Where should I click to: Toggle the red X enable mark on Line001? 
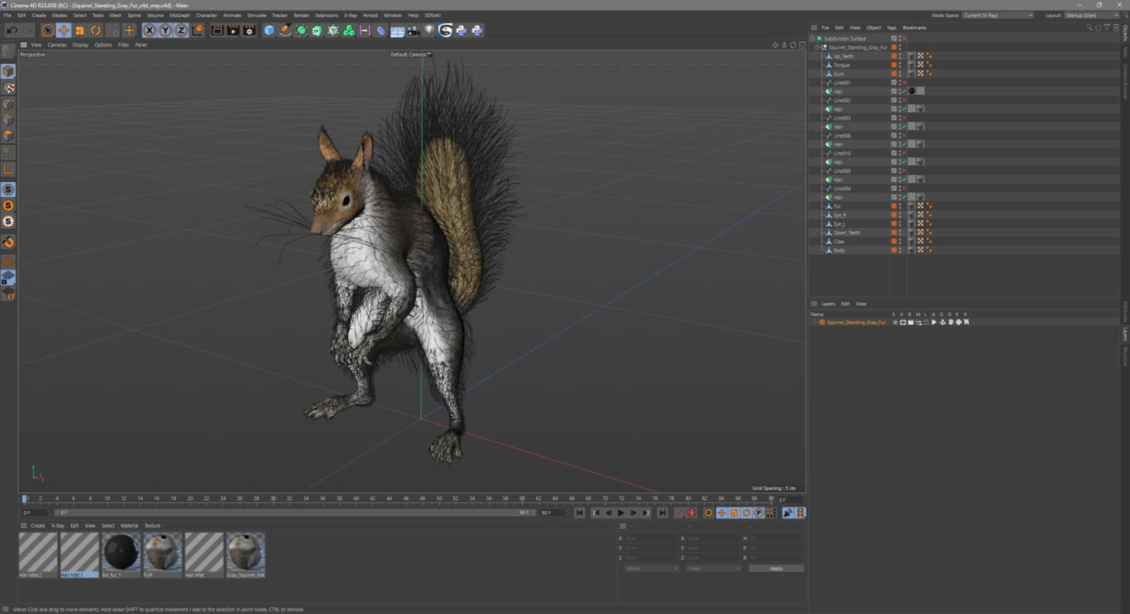point(904,82)
